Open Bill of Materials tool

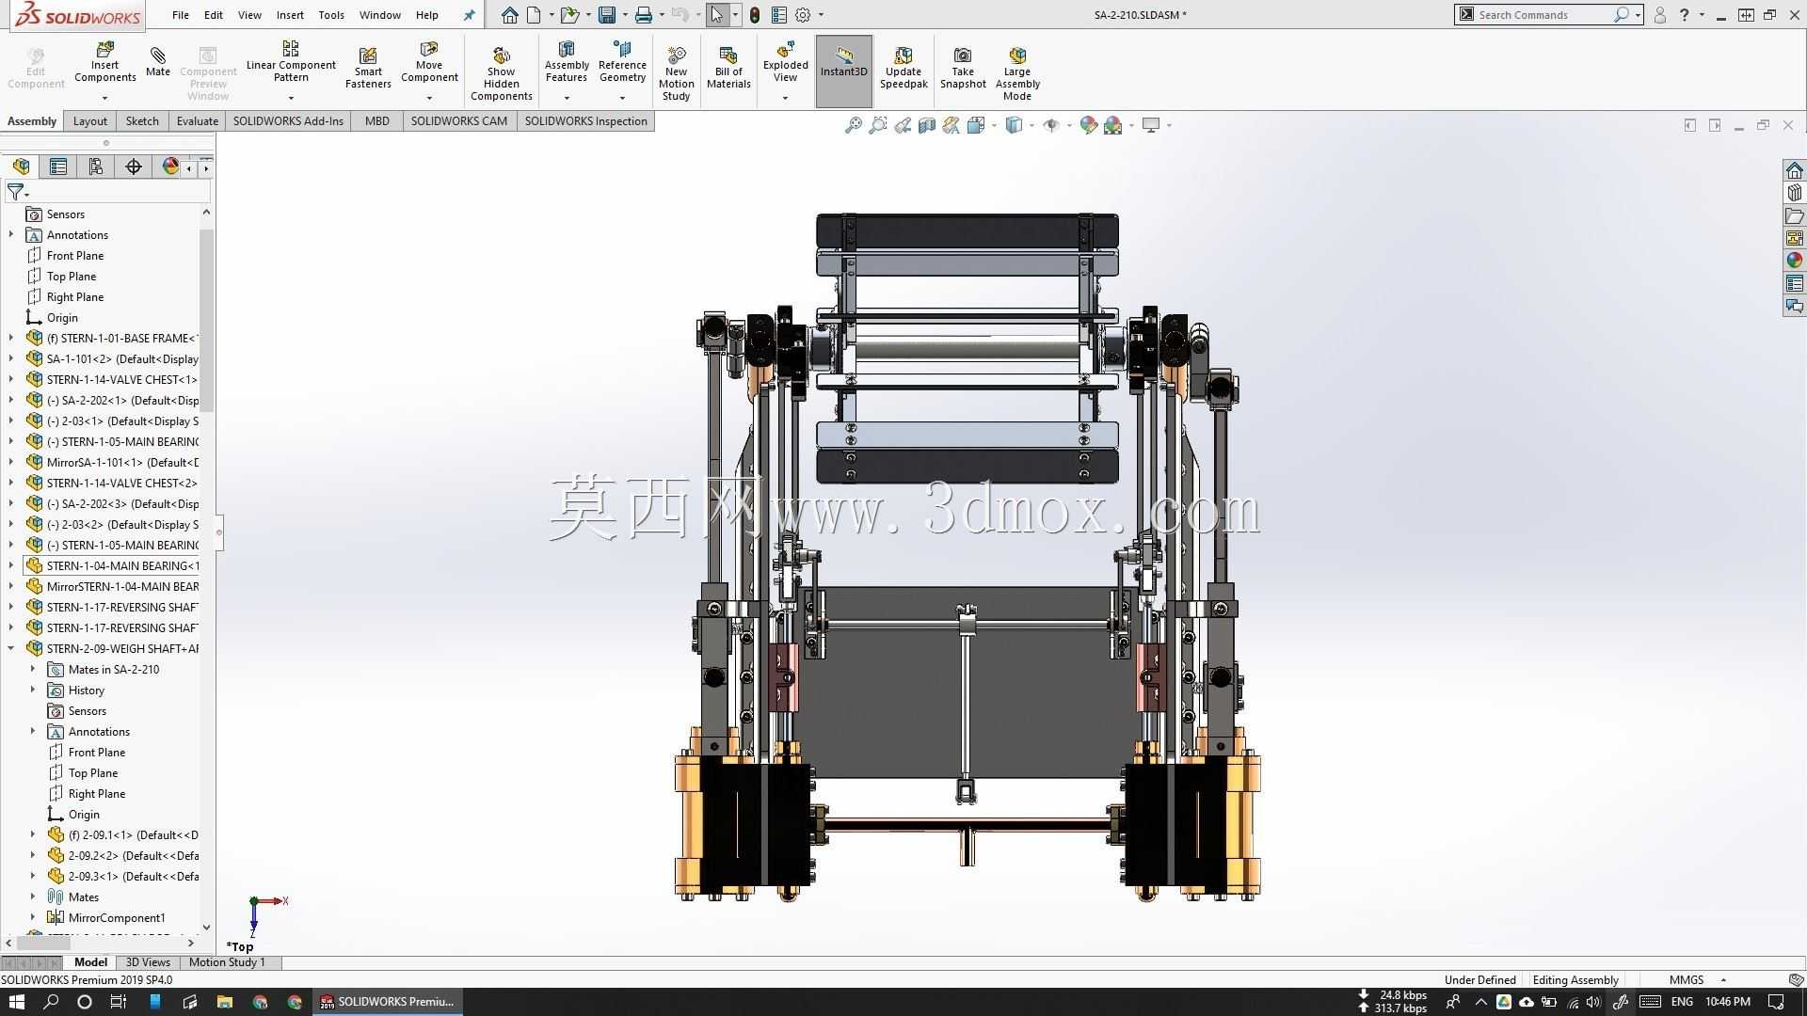728,68
